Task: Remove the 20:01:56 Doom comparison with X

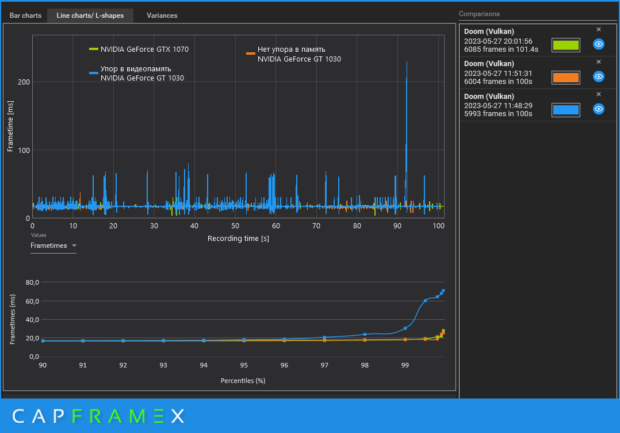Action: click(x=598, y=30)
